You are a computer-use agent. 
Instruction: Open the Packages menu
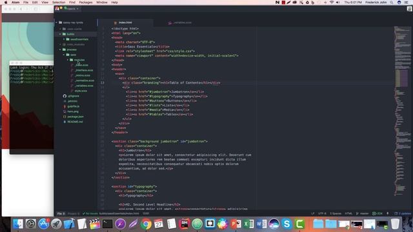point(86,3)
